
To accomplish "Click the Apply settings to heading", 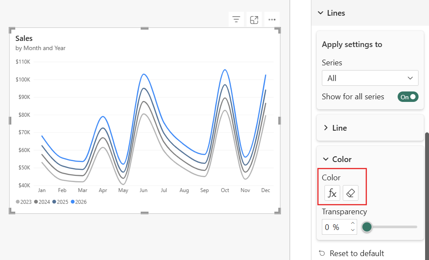I will [x=352, y=44].
